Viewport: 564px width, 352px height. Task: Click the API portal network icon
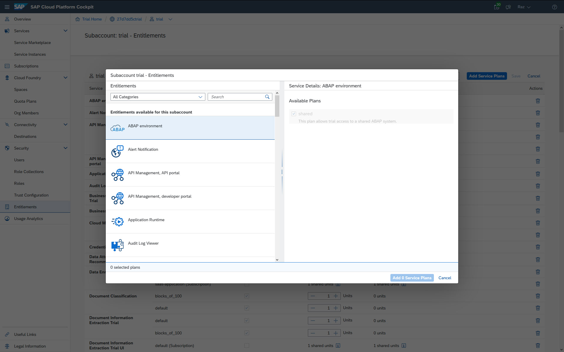coord(117,175)
